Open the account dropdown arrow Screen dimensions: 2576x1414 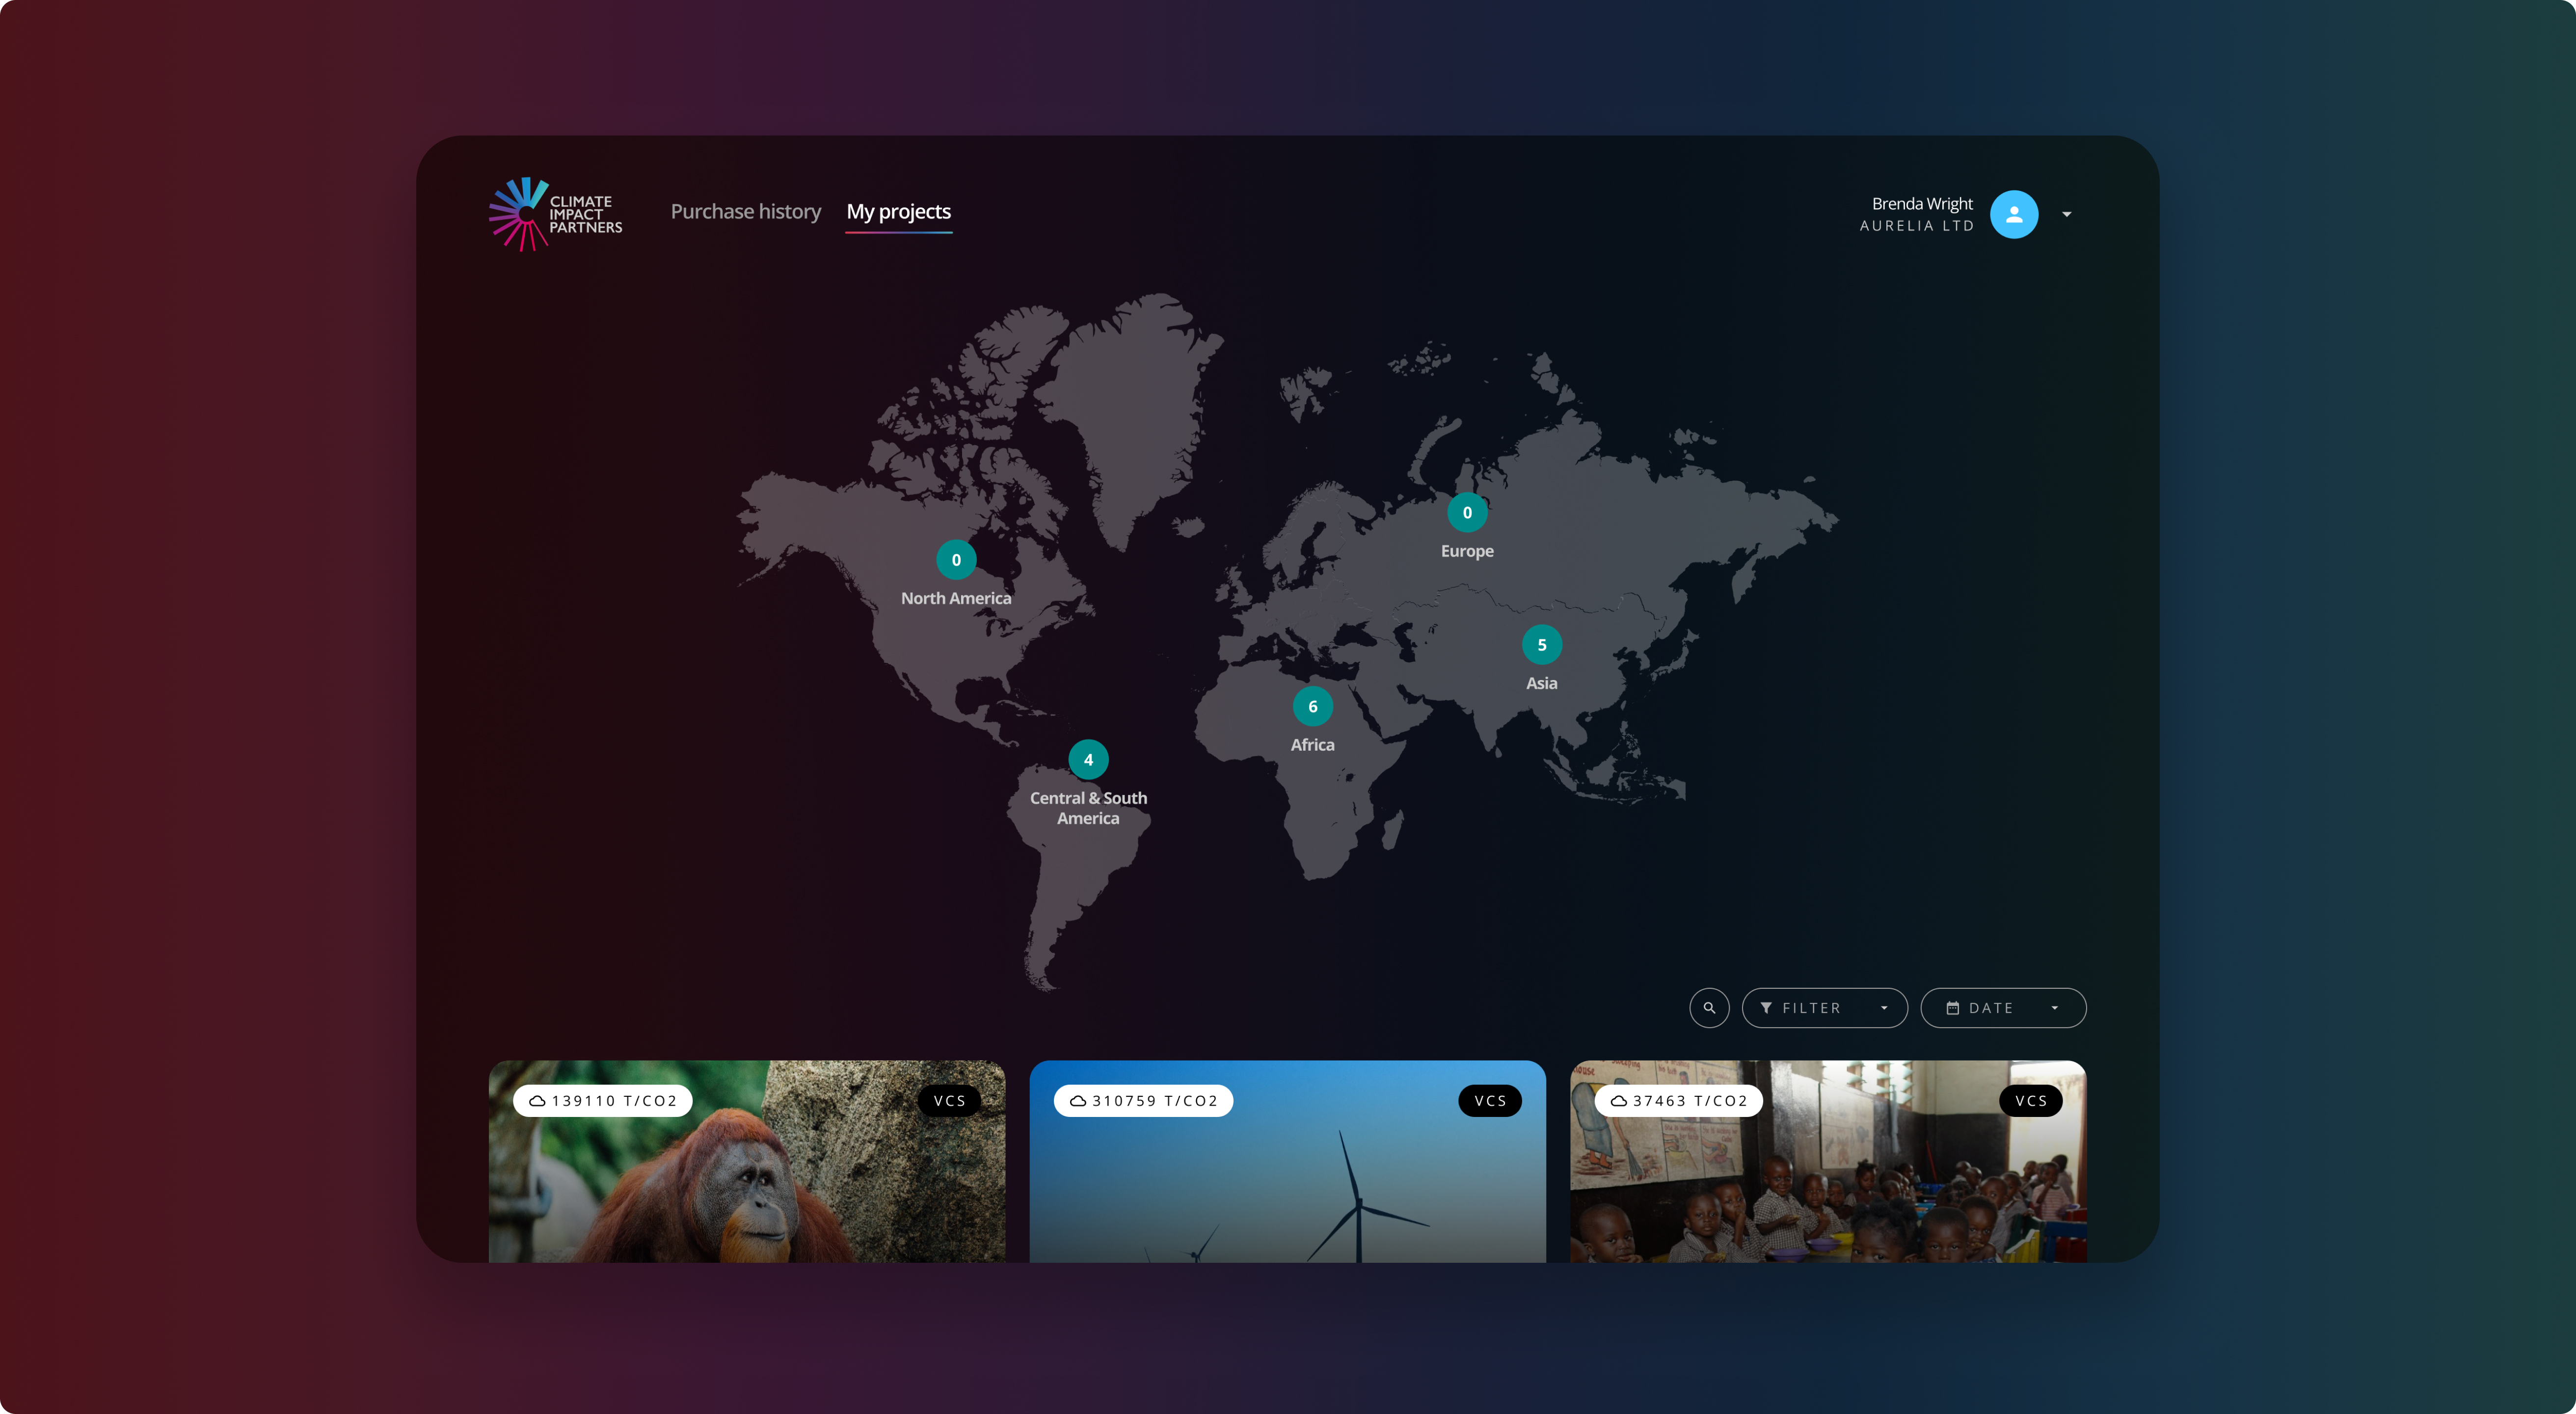click(2066, 214)
